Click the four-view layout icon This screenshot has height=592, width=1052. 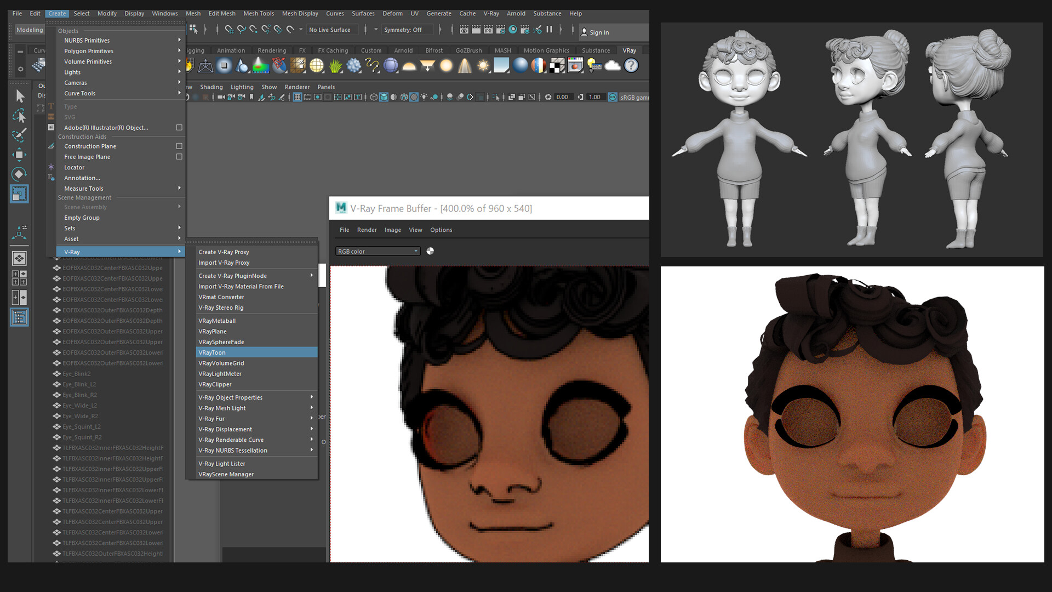19,278
